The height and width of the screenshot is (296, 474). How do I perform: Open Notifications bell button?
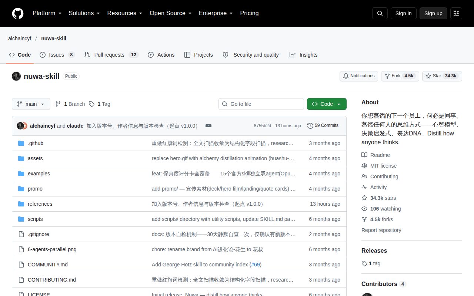(x=359, y=76)
